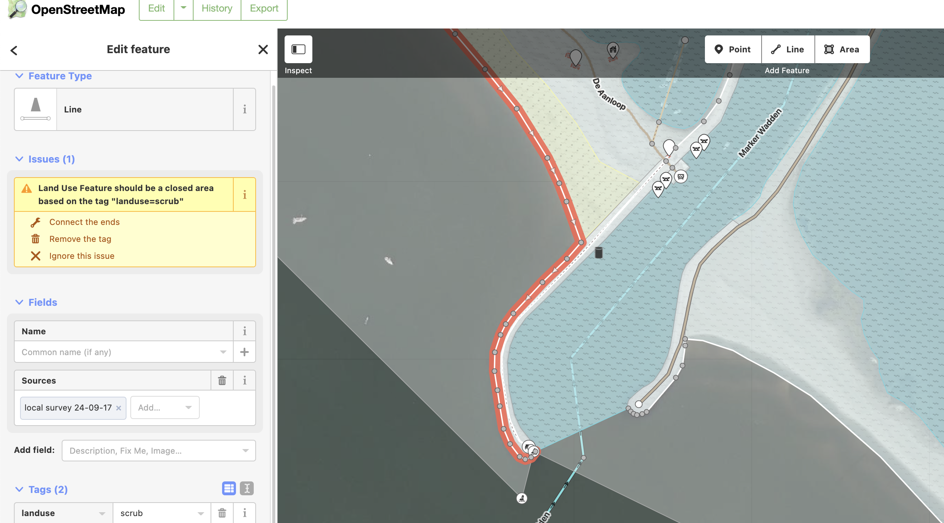Screen dimensions: 944x523
Task: Click the plus icon beside the Name field
Action: [x=244, y=352]
